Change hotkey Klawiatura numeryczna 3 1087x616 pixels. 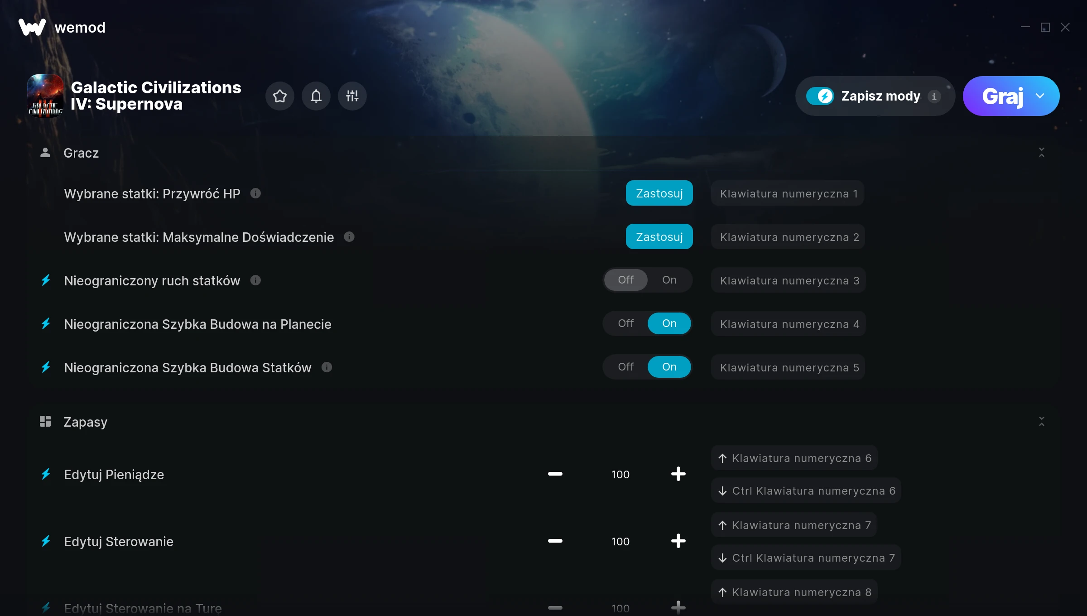tap(789, 280)
